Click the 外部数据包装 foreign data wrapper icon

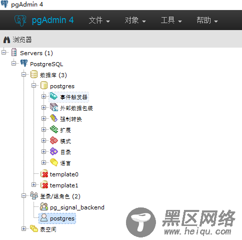pyautogui.click(x=54, y=107)
